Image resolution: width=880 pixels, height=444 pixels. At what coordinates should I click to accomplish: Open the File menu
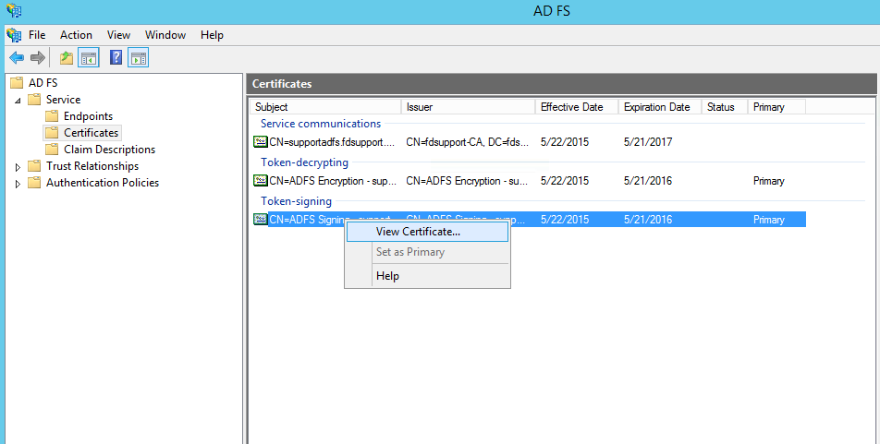[37, 35]
